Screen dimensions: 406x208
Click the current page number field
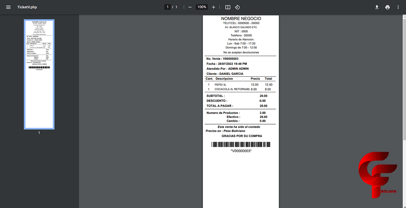[x=168, y=7]
